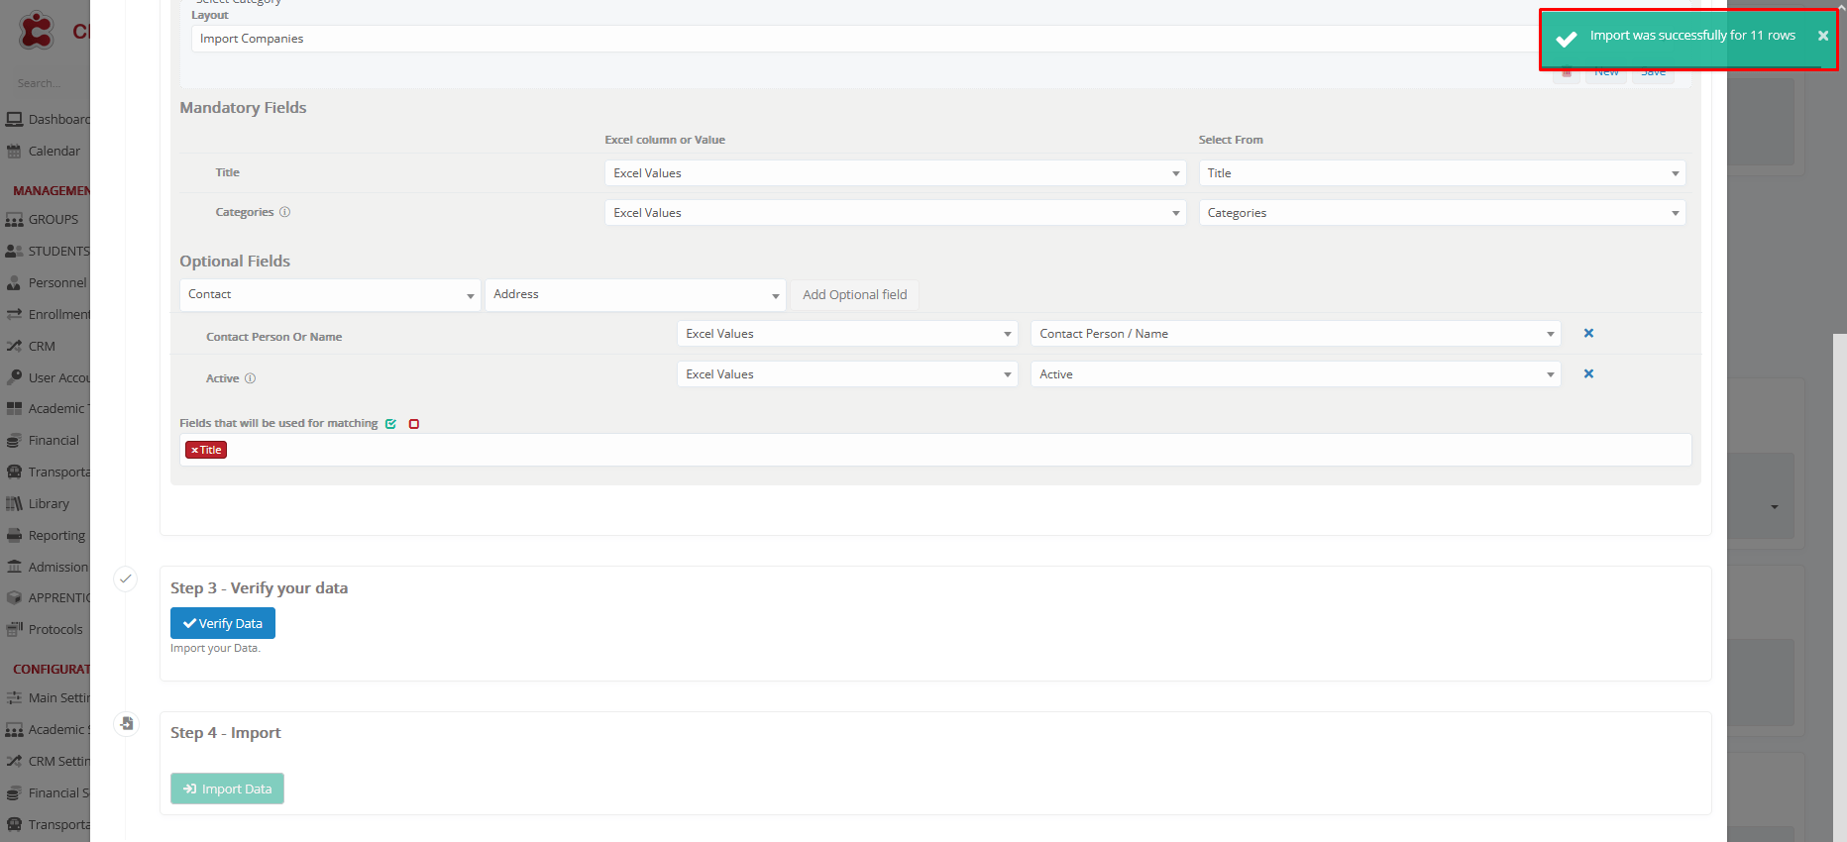The image size is (1847, 842).
Task: Click the fields for matching input box
Action: point(951,451)
